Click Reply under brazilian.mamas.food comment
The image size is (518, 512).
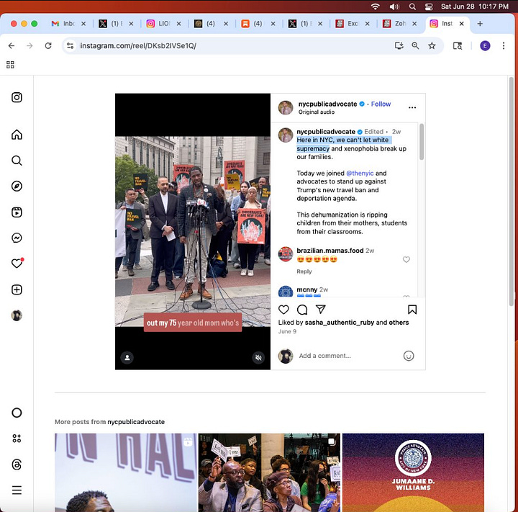click(304, 271)
